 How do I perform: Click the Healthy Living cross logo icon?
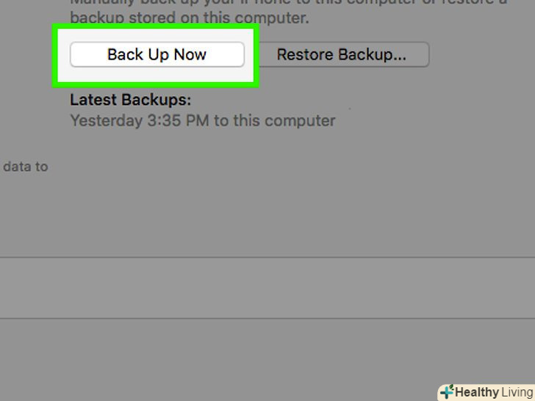[x=446, y=392]
